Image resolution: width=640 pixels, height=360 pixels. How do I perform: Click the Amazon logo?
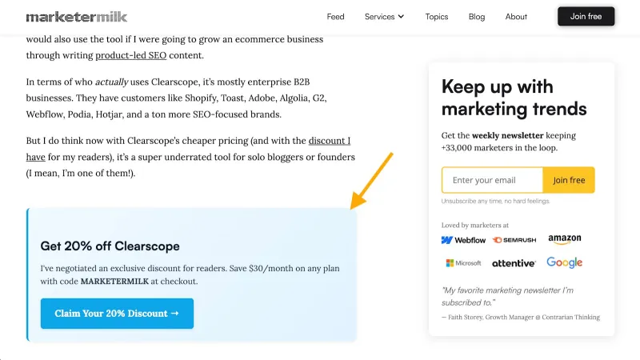pyautogui.click(x=565, y=239)
